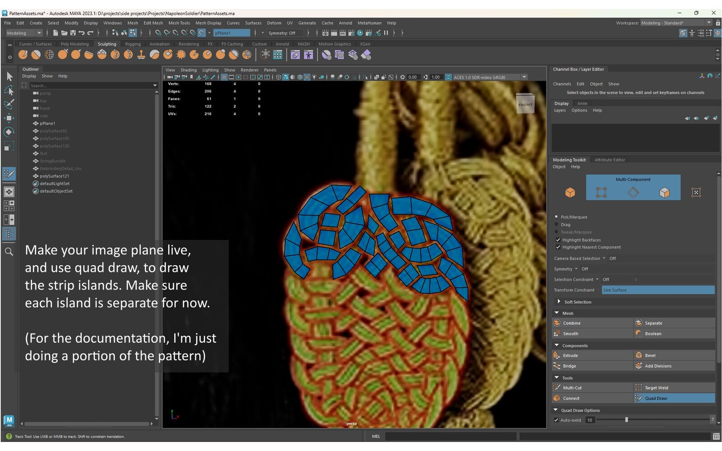
Task: Click the Stamp sculpt tool on the shelf
Action: coord(141,55)
